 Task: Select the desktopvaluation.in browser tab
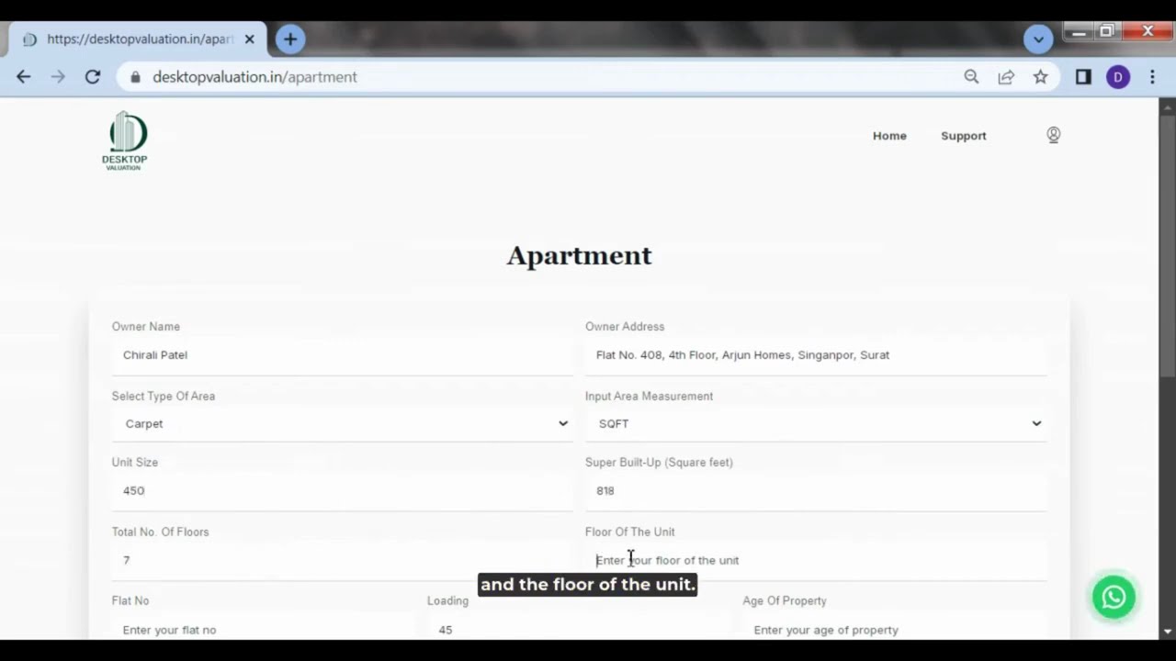point(138,39)
